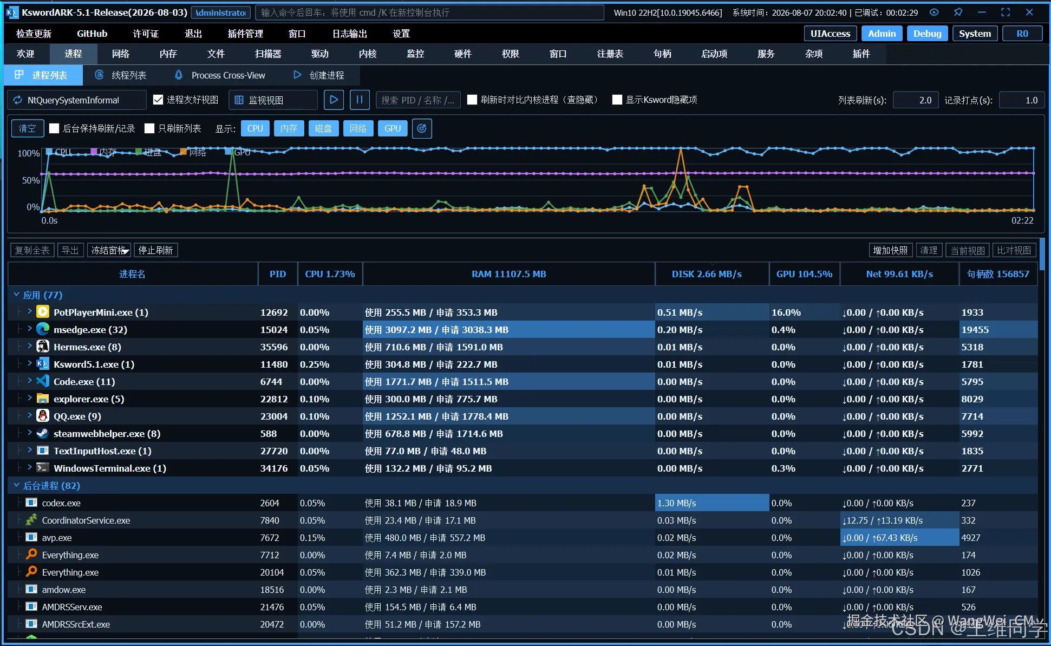1051x646 pixels.
Task: Click the 复制全表 button
Action: point(32,250)
